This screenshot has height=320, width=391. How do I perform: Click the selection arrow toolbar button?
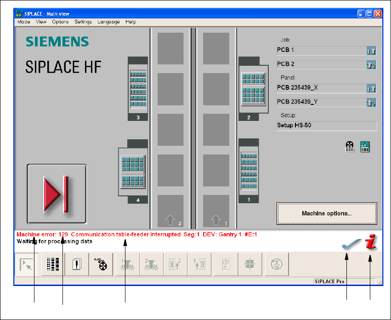26,264
